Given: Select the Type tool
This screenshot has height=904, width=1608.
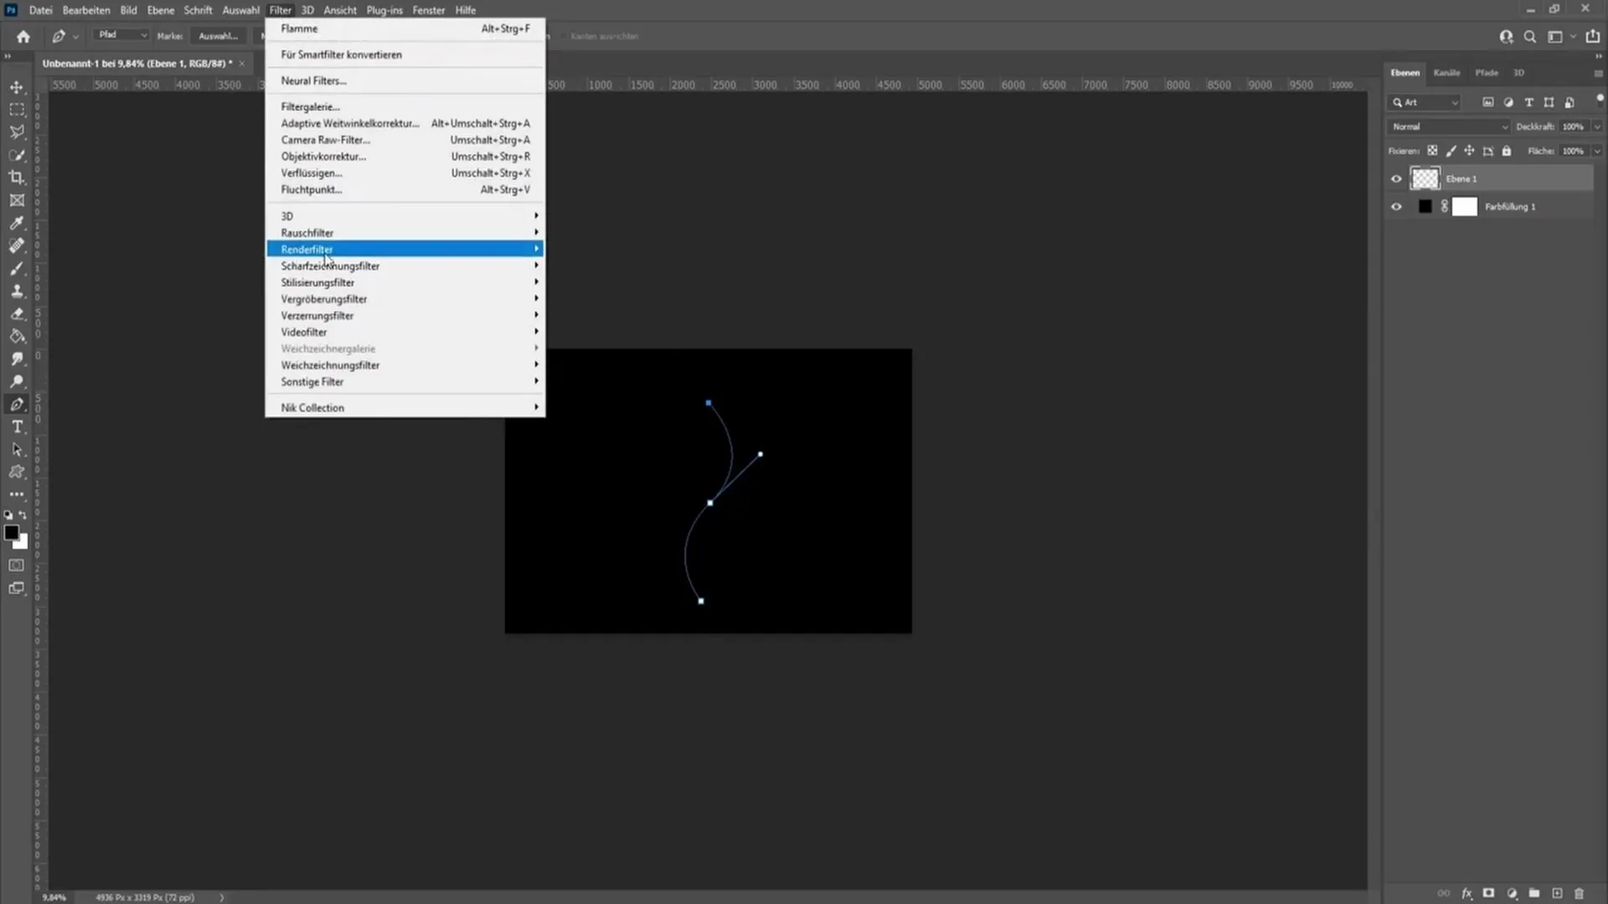Looking at the screenshot, I should (x=17, y=427).
